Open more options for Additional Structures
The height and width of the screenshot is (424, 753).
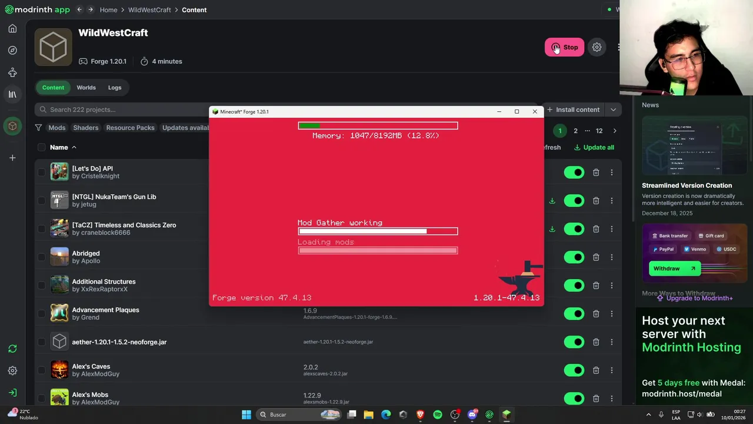[611, 286]
